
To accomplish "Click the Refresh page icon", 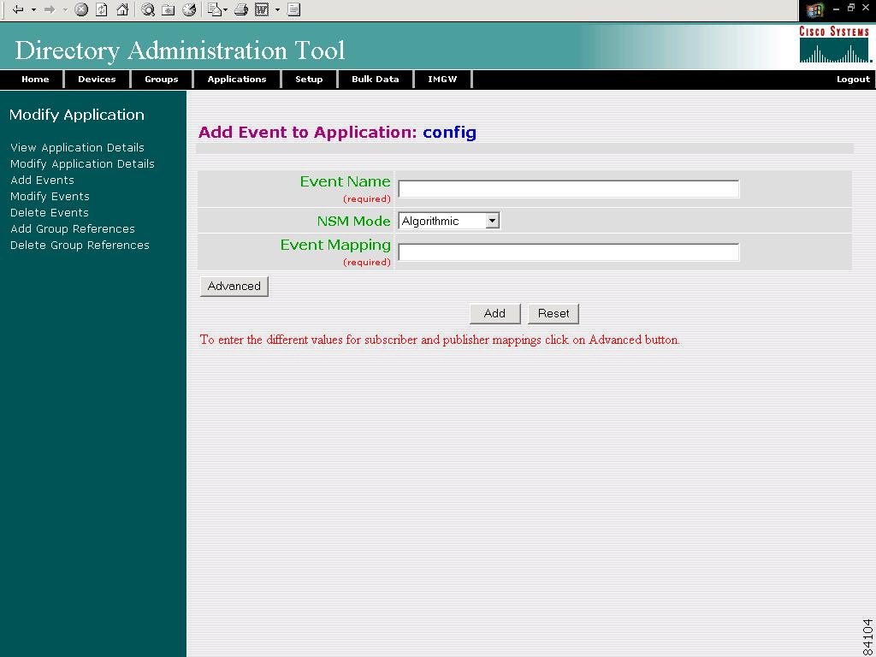I will coord(101,10).
